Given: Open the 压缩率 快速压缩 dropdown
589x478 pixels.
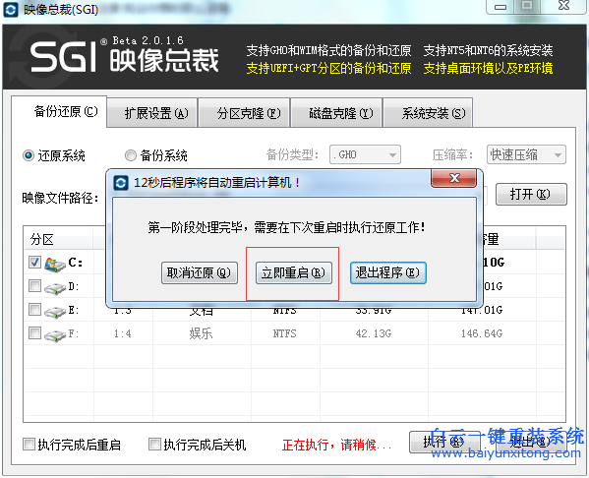Looking at the screenshot, I should 526,154.
